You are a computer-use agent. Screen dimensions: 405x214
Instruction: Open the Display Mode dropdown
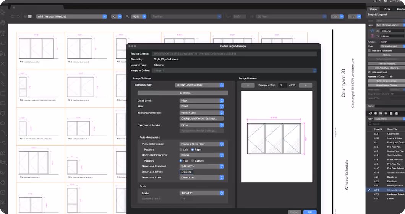coord(199,85)
